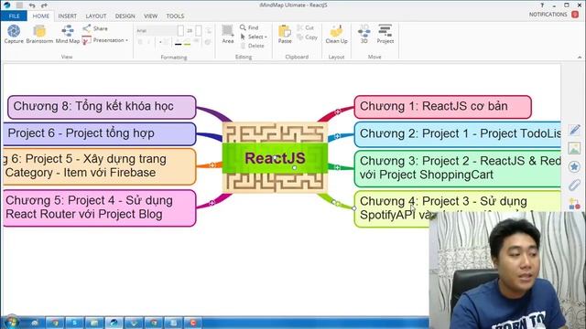Open the image library side panel
Viewport: 586px width, 329px height.
[x=574, y=148]
